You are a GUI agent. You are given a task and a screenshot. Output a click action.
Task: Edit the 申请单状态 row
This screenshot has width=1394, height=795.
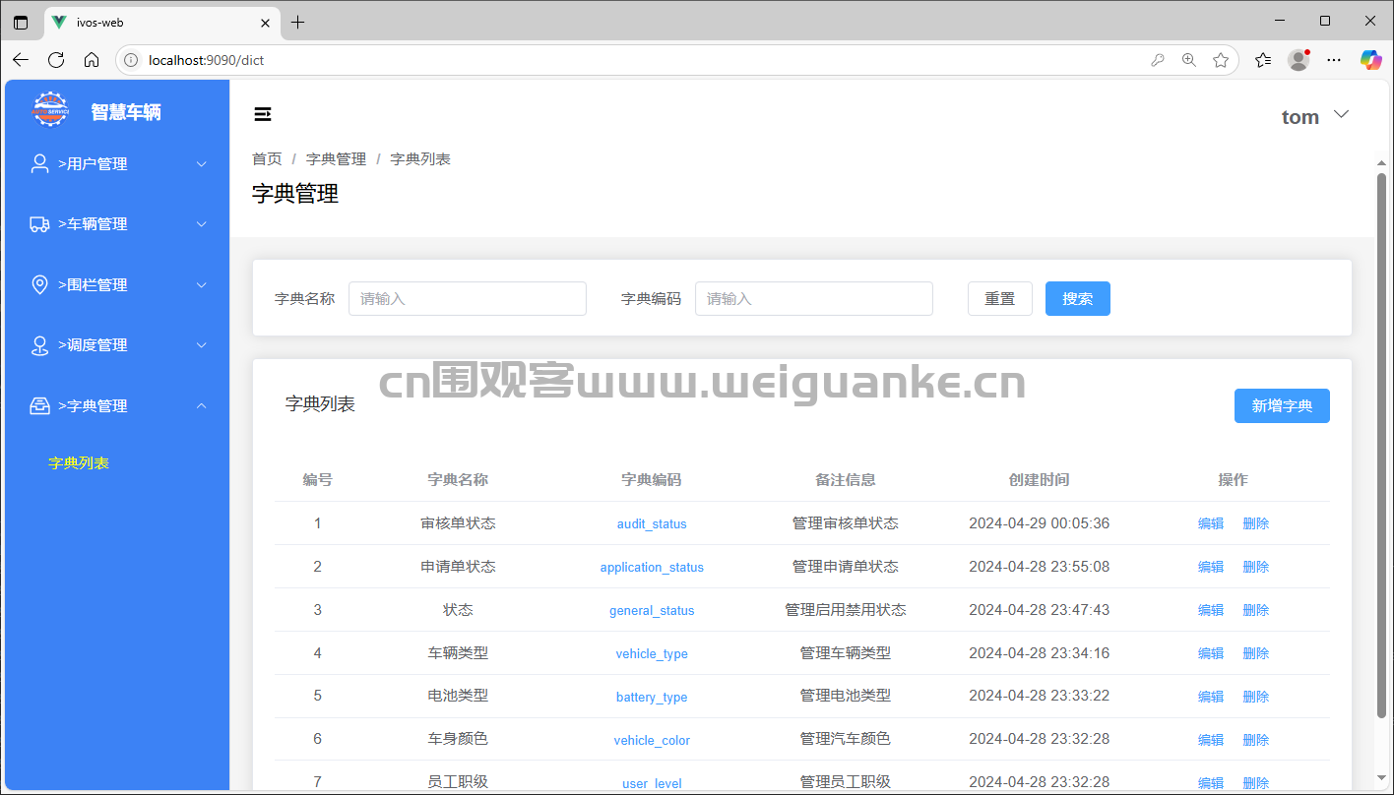1211,567
